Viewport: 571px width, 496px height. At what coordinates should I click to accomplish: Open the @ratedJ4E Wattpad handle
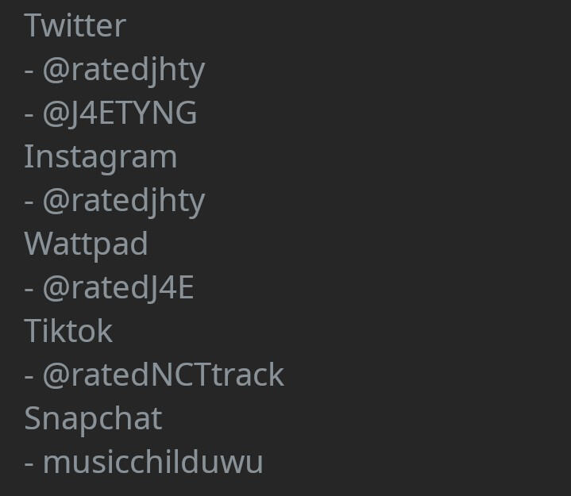click(x=118, y=287)
